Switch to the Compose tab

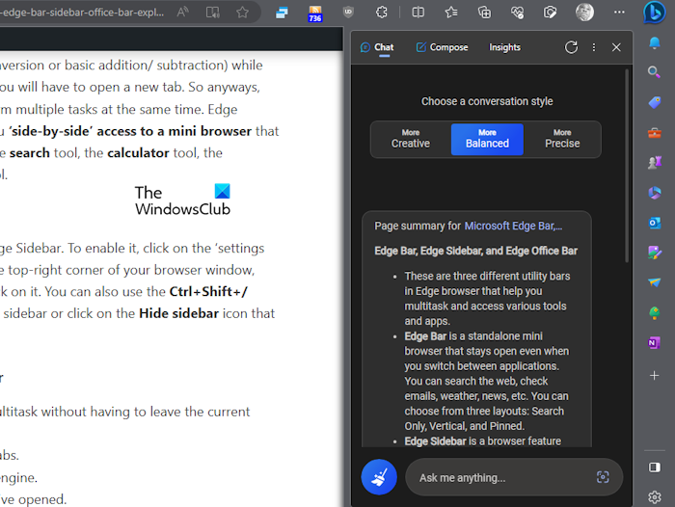pyautogui.click(x=442, y=47)
